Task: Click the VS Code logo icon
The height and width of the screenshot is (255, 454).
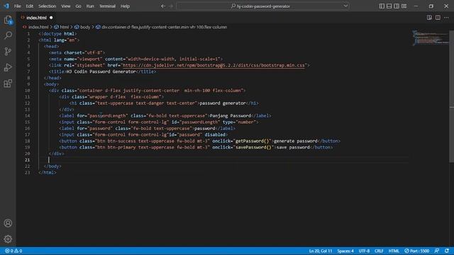Action: (6, 6)
